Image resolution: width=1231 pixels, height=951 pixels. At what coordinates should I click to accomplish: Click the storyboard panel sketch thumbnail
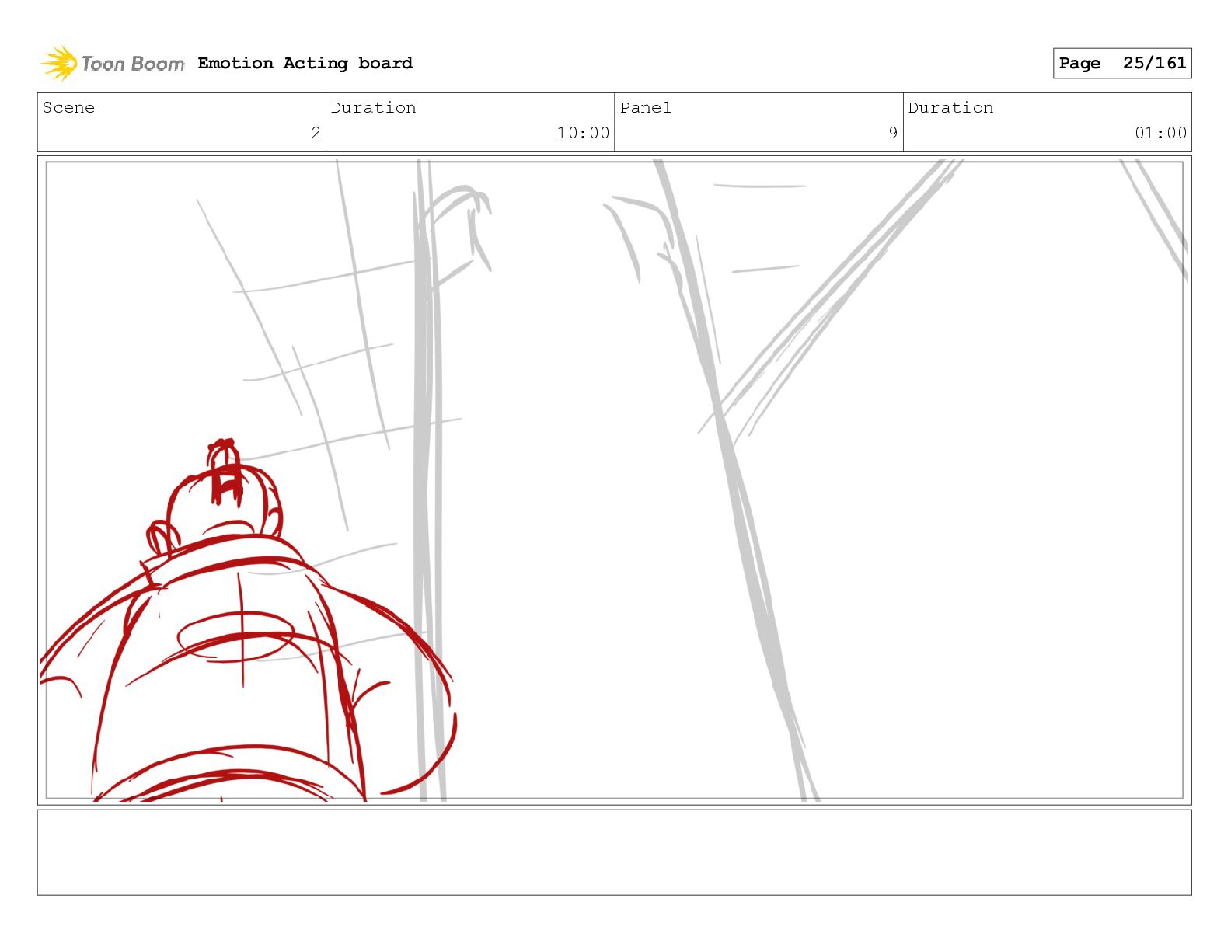tap(614, 480)
